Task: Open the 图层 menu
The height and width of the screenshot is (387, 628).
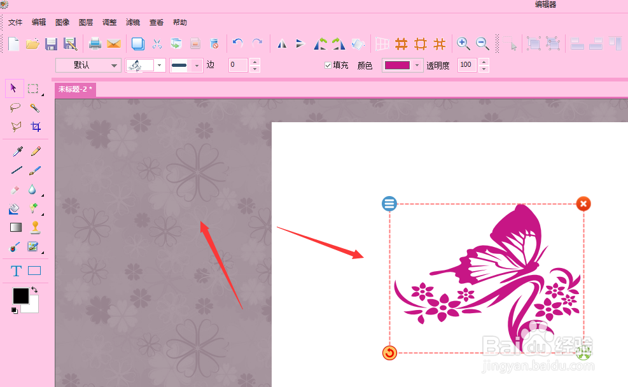Action: [x=86, y=22]
